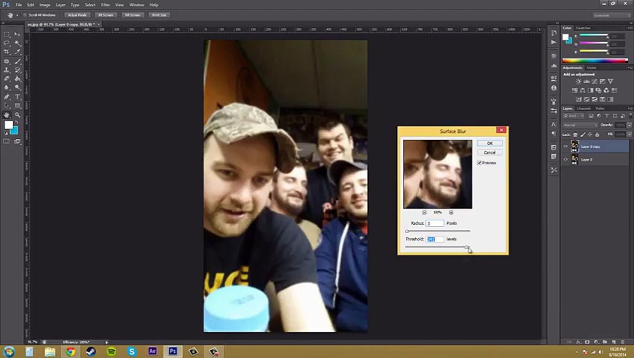This screenshot has width=634, height=358.
Task: Zoom out the Surface Blur preview
Action: click(x=424, y=212)
